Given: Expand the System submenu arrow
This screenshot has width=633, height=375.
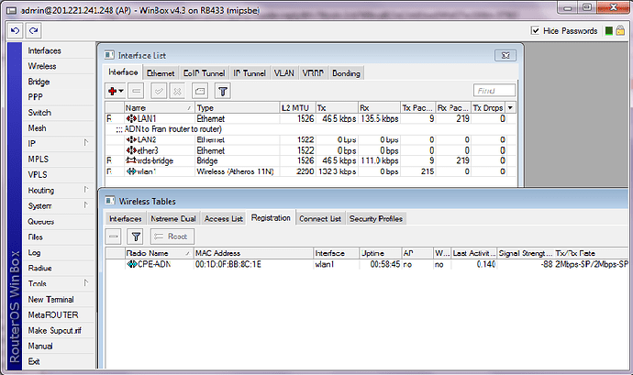Looking at the screenshot, I should click(86, 205).
